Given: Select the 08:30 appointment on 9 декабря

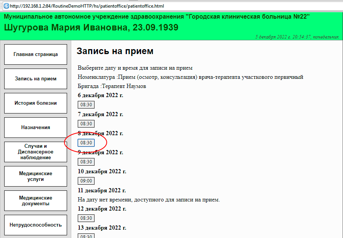Looking at the screenshot, I should 86,162.
